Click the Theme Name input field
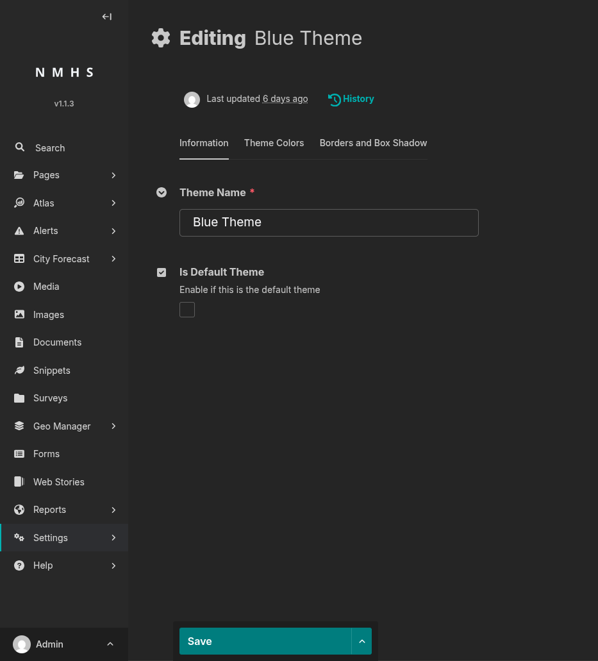This screenshot has width=598, height=661. [329, 222]
